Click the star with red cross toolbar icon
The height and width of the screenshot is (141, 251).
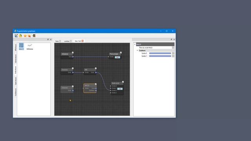[29, 36]
